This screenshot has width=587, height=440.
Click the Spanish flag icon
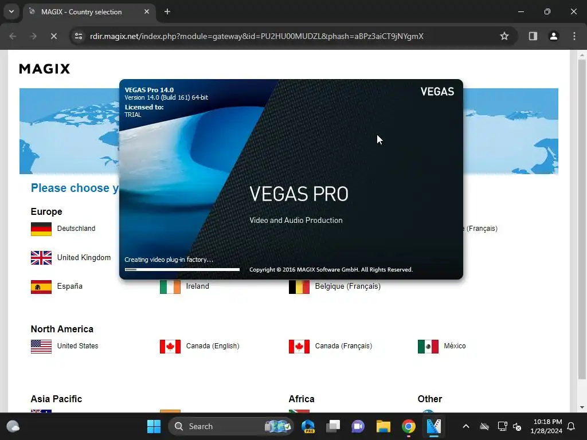click(41, 287)
